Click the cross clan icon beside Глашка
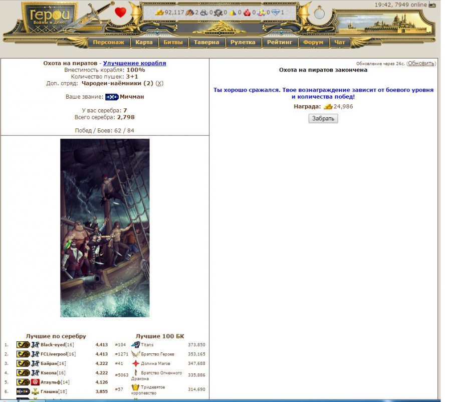Image resolution: width=451 pixels, height=402 pixels. pyautogui.click(x=35, y=391)
